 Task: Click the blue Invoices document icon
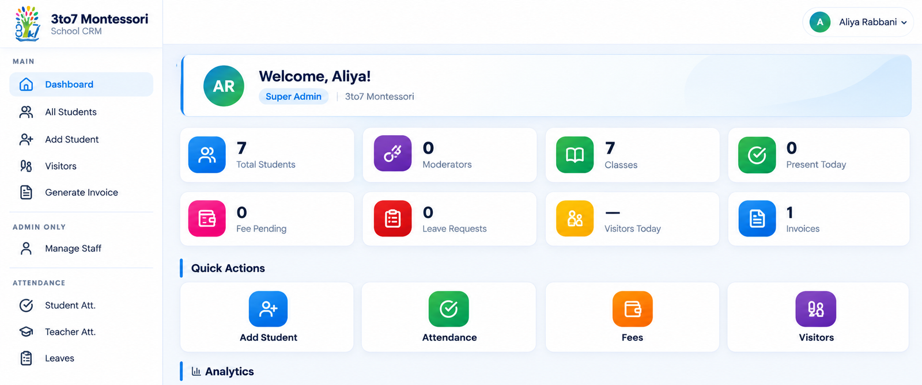point(757,219)
